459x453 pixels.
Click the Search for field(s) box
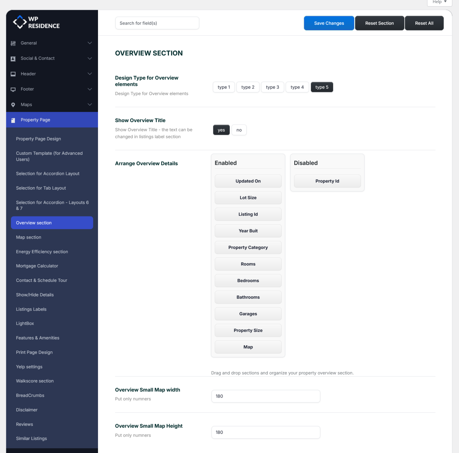[157, 23]
